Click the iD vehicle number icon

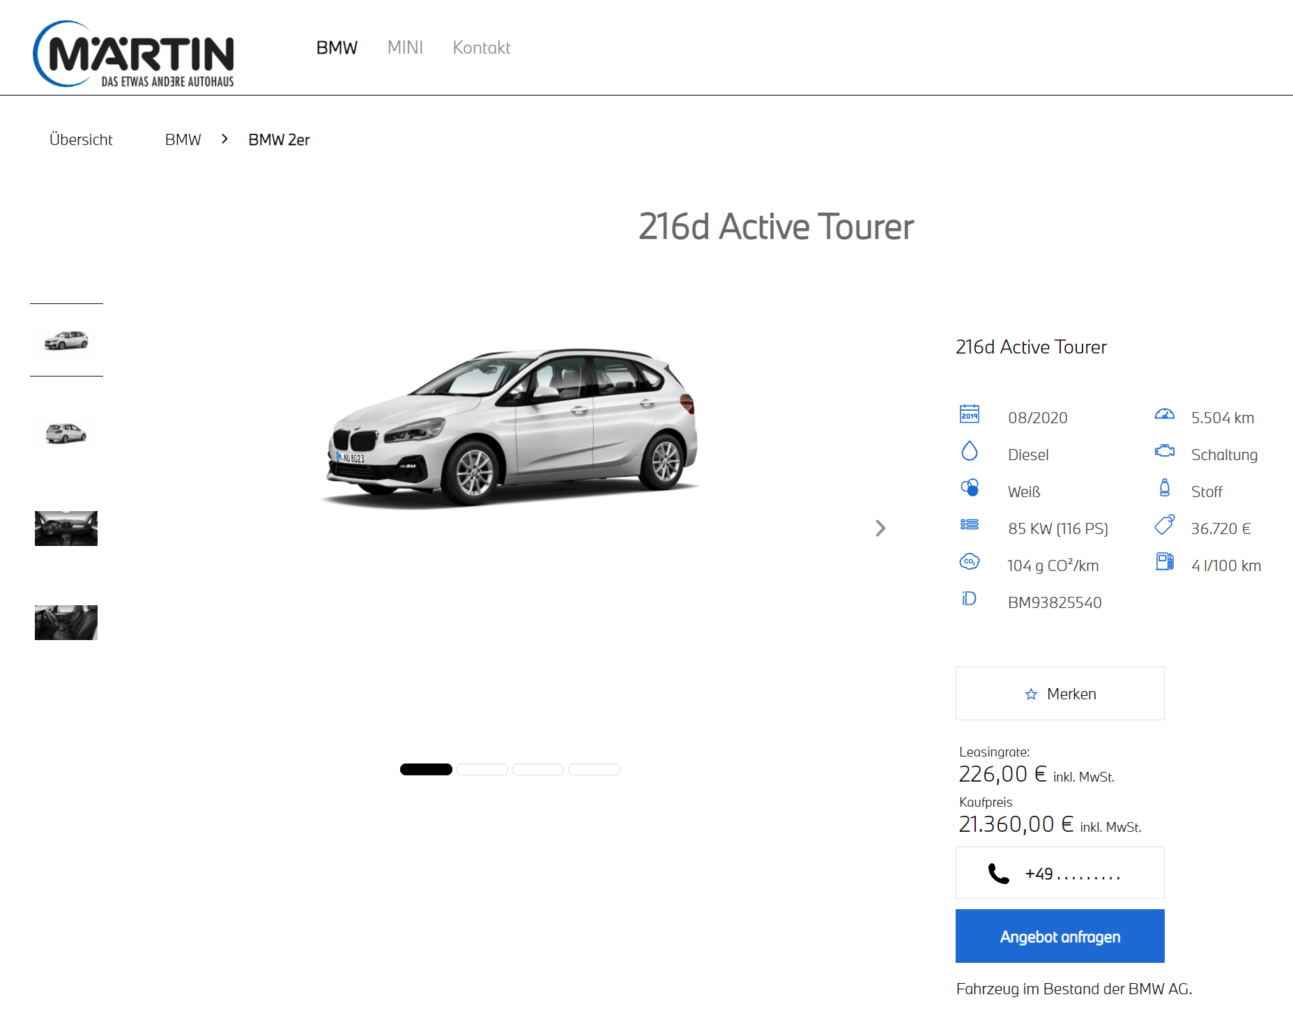pyautogui.click(x=970, y=598)
